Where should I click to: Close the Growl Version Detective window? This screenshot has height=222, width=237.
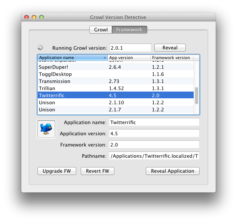[27, 17]
